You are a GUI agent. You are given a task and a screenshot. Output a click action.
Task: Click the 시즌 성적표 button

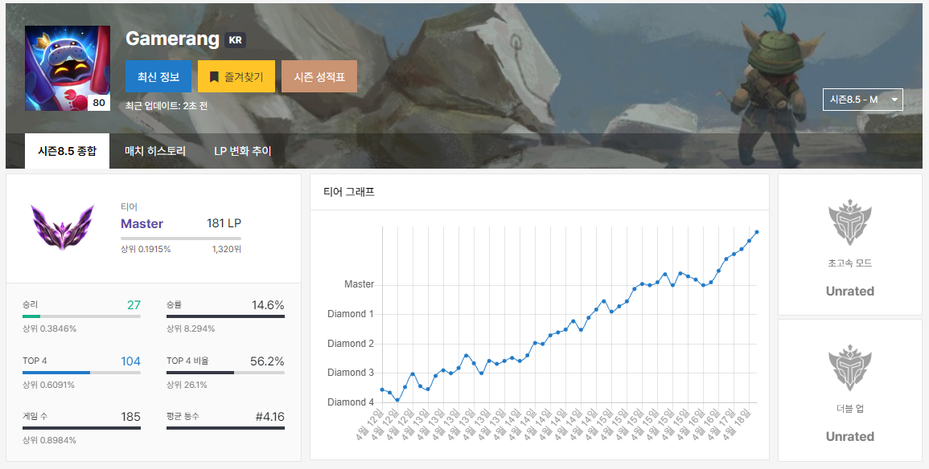[319, 77]
